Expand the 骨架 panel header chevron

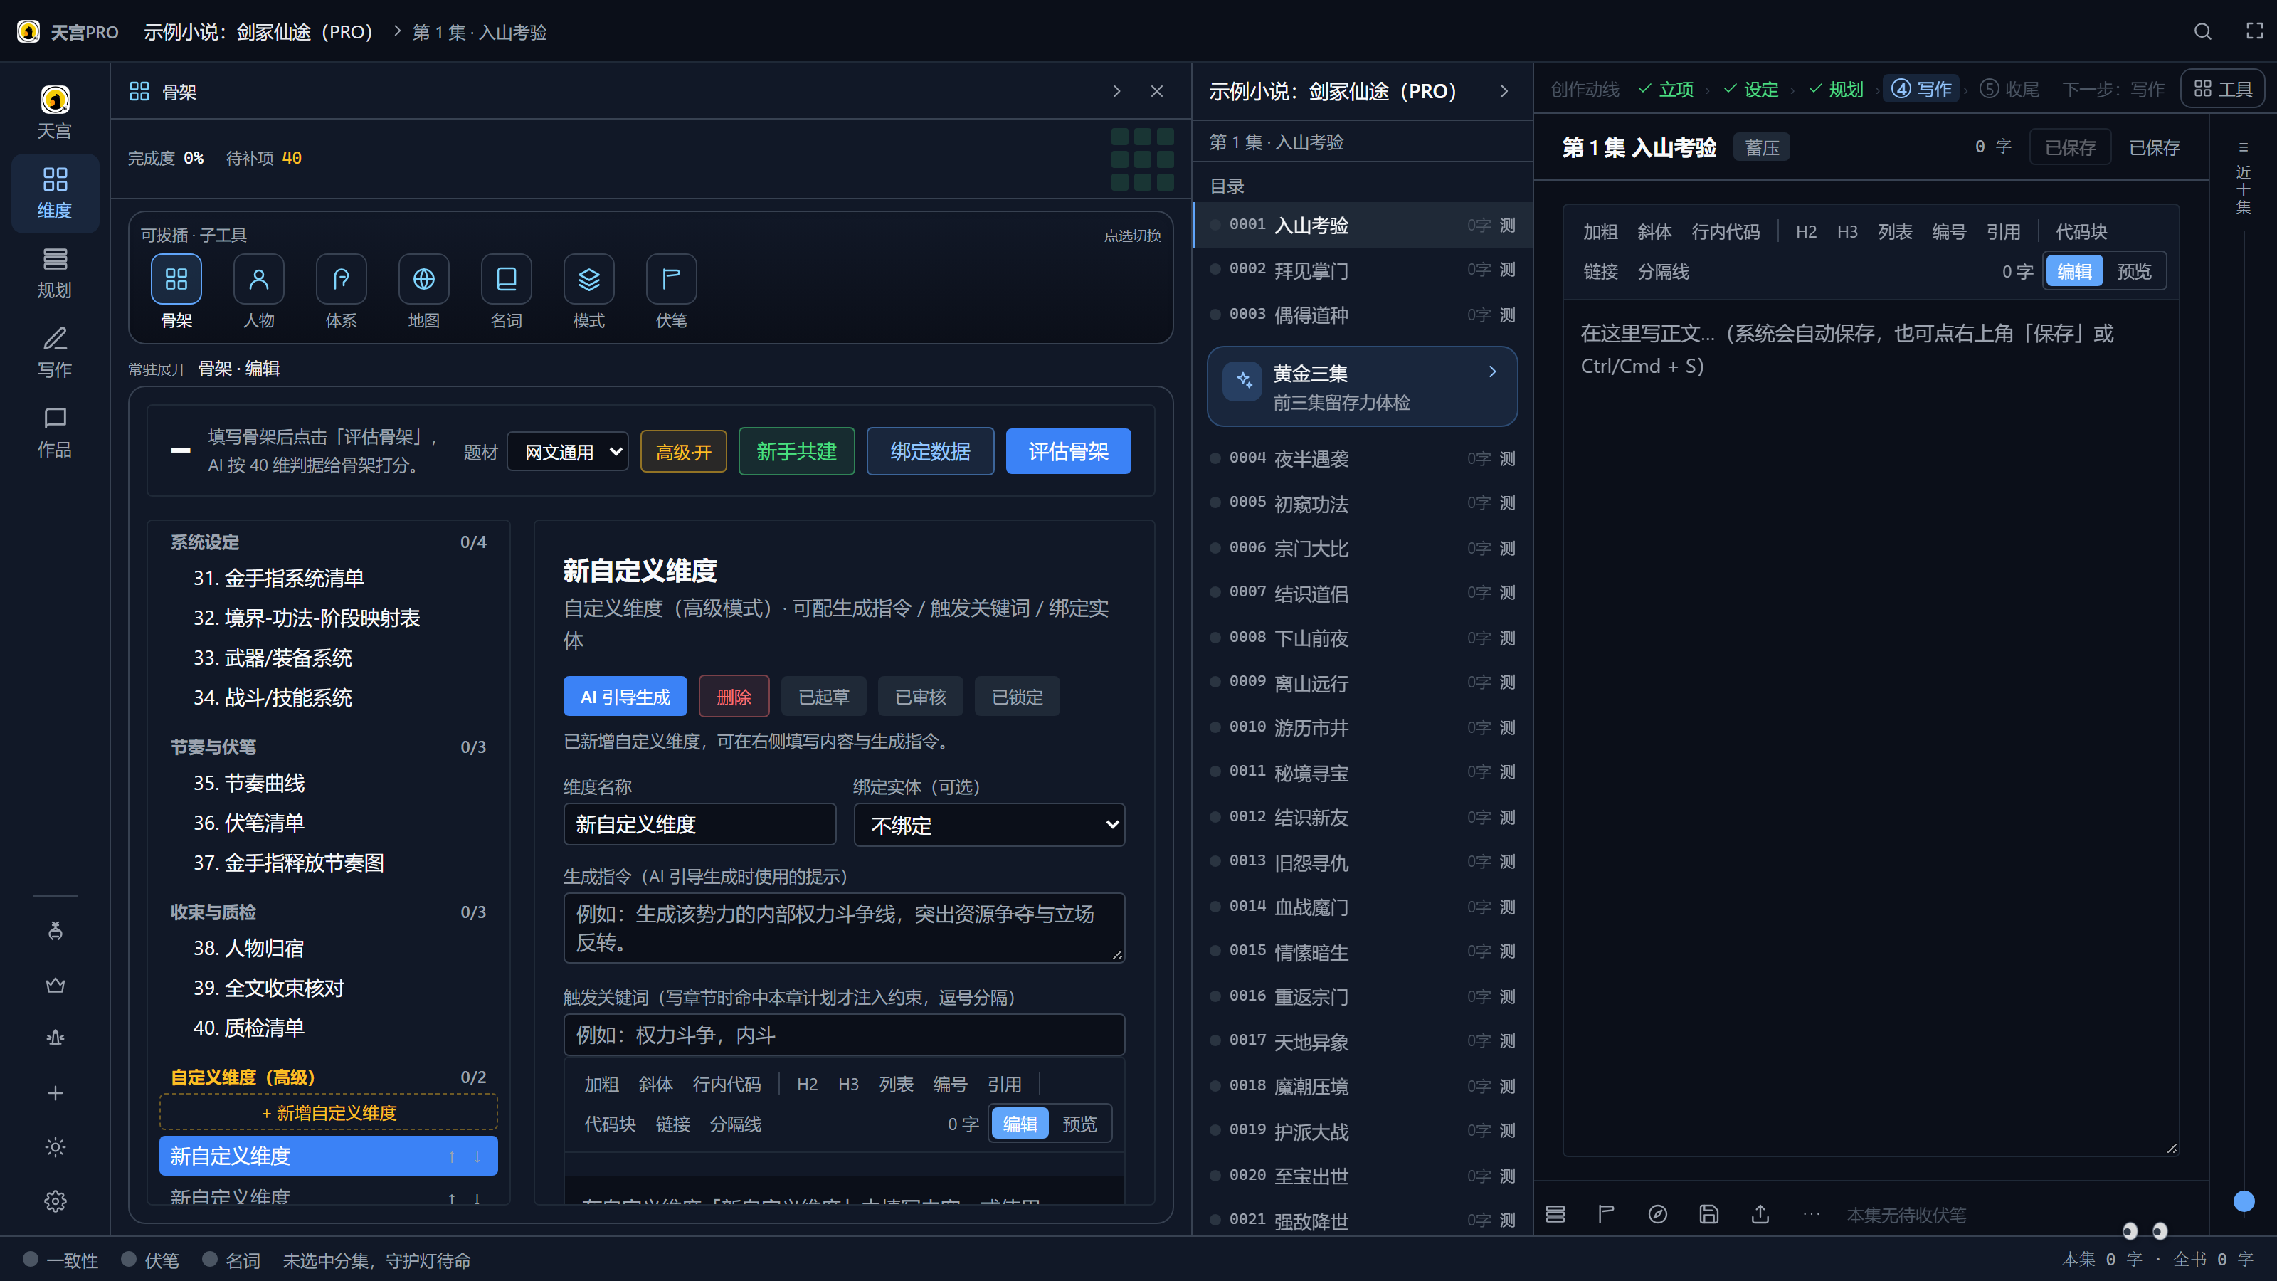[x=1116, y=91]
